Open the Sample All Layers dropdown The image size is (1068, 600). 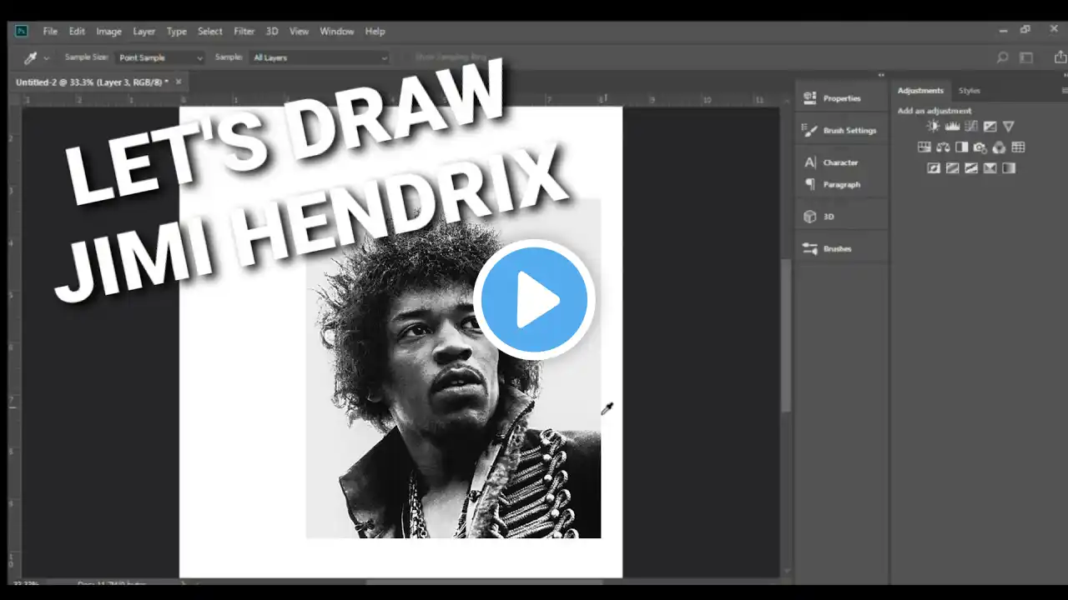tap(319, 57)
